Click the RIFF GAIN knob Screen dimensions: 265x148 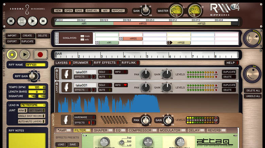click(33, 76)
